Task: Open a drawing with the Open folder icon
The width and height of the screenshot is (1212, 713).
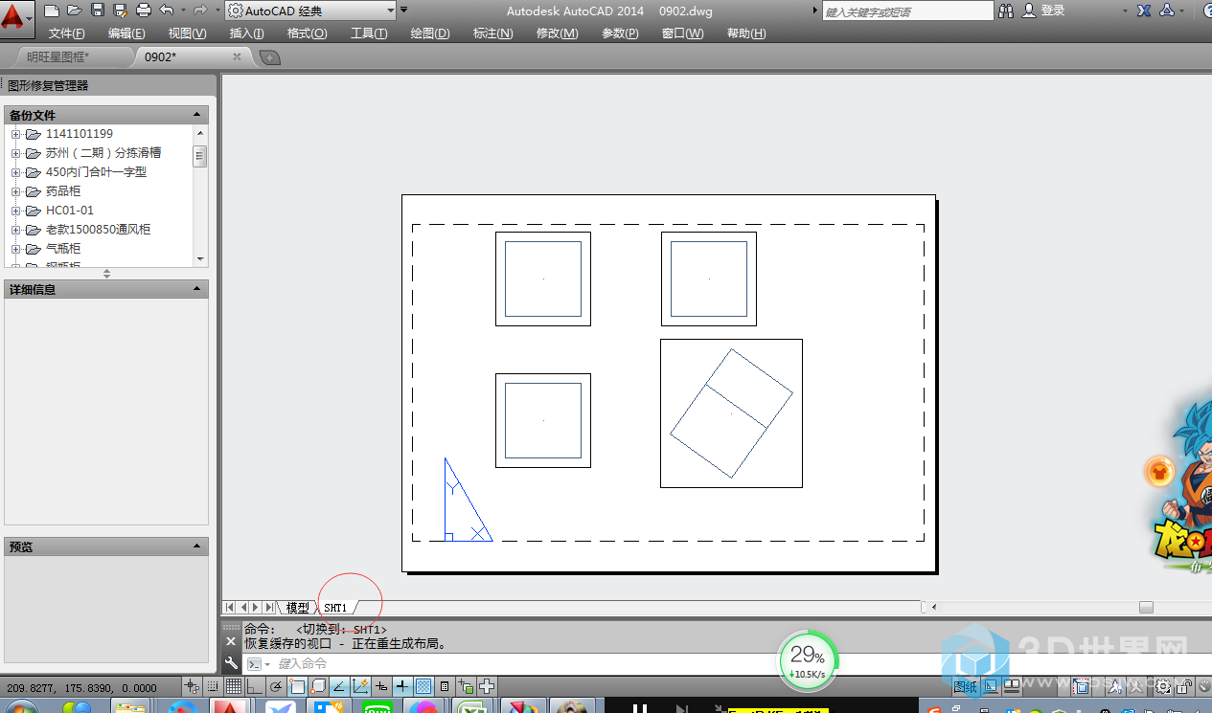Action: point(75,11)
